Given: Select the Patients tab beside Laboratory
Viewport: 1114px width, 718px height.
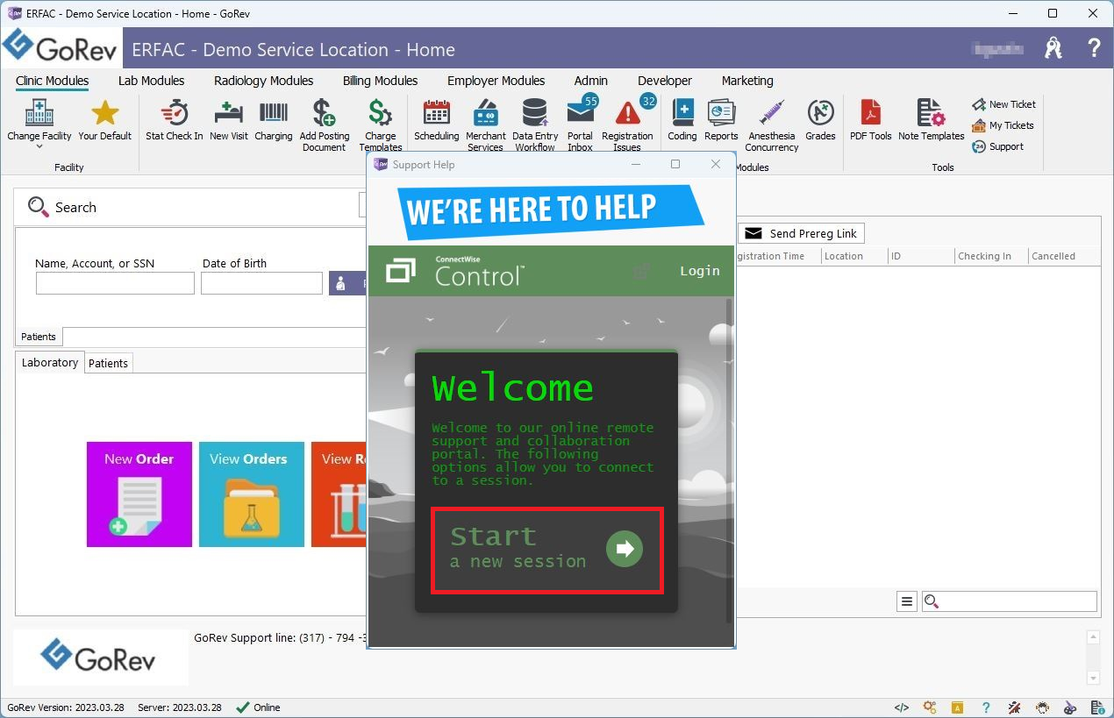Looking at the screenshot, I should pyautogui.click(x=109, y=364).
